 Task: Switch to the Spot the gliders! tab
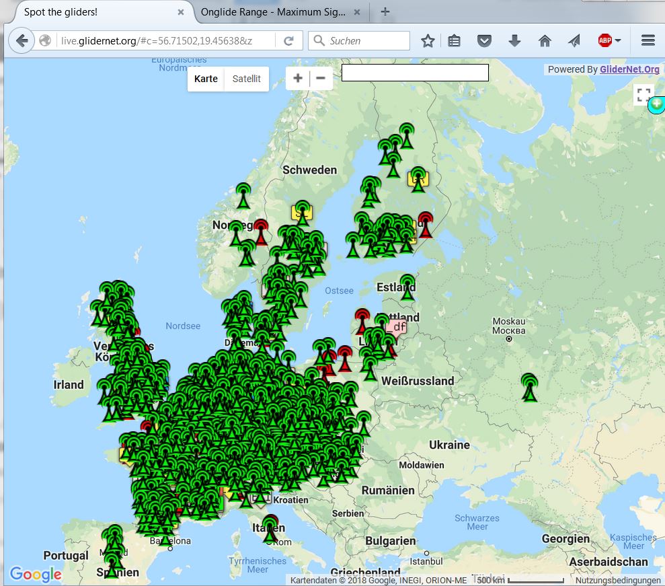pyautogui.click(x=61, y=12)
